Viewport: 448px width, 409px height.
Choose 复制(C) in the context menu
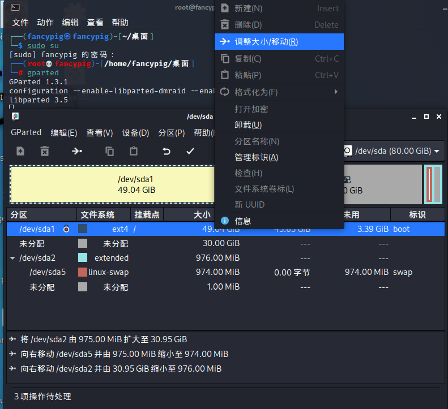[279, 58]
